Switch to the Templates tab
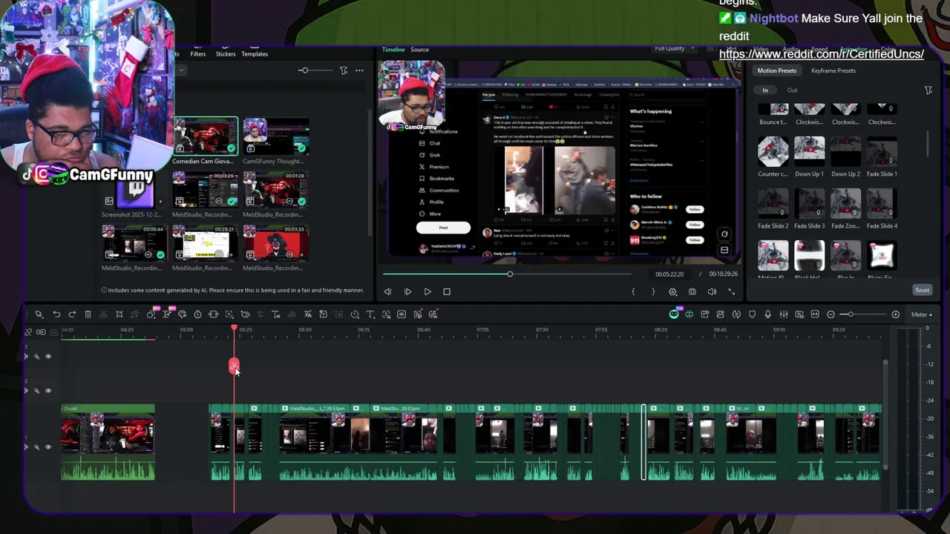950x534 pixels. (255, 54)
